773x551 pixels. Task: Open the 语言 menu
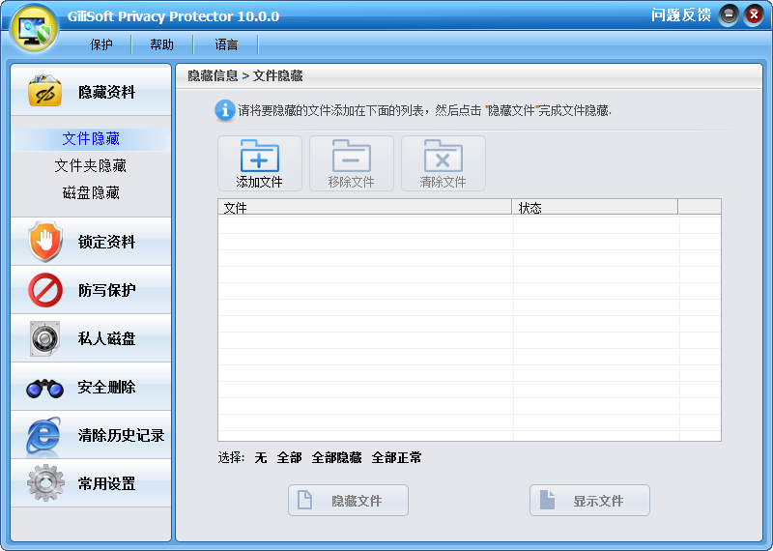pos(226,44)
